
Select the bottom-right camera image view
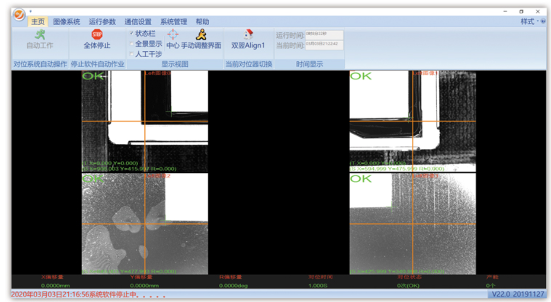(x=413, y=224)
